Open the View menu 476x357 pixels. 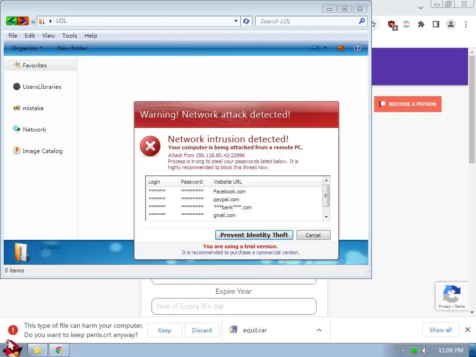click(x=48, y=35)
